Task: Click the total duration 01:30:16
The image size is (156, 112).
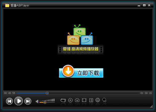Action: click(x=146, y=93)
